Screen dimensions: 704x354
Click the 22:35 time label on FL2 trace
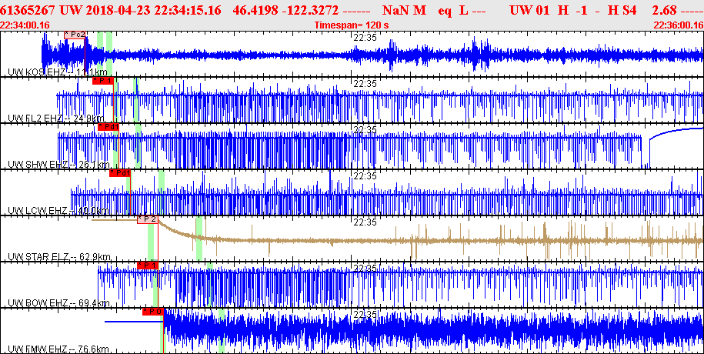pyautogui.click(x=365, y=84)
